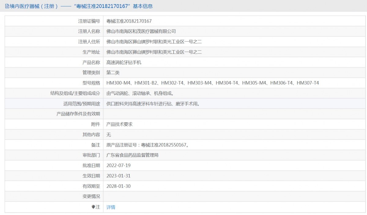The width and height of the screenshot is (367, 215).
Task: Click the 审批部门 label
Action: [x=91, y=155]
